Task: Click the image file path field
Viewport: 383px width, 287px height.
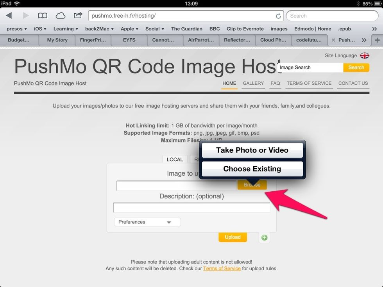Action: [176, 186]
